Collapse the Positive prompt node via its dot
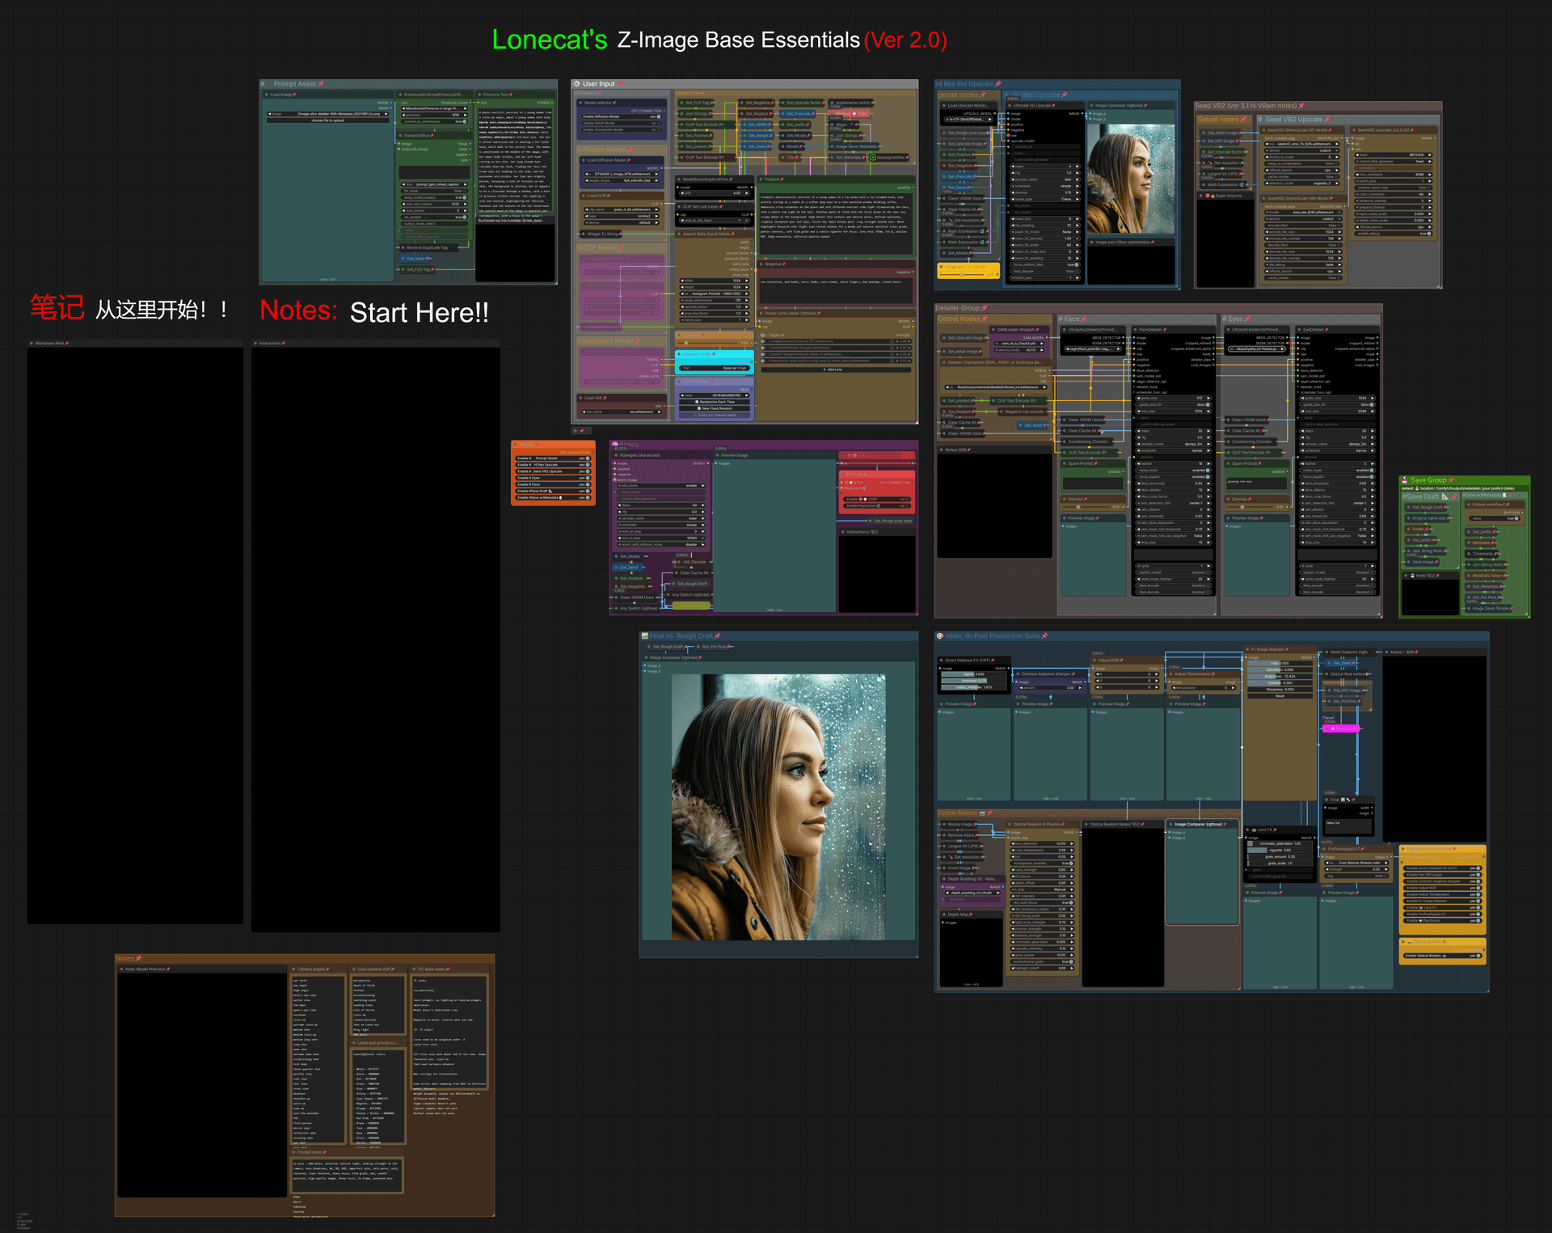 tap(761, 179)
